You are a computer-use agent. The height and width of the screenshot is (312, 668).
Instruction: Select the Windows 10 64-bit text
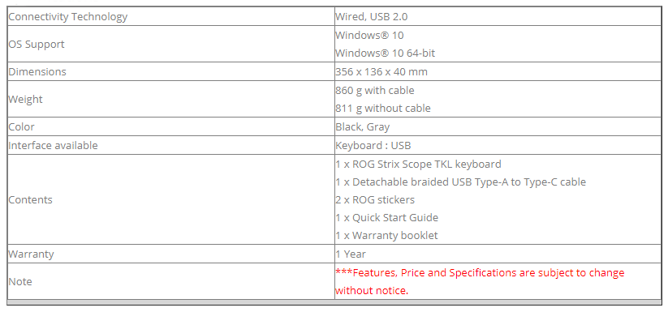[385, 53]
